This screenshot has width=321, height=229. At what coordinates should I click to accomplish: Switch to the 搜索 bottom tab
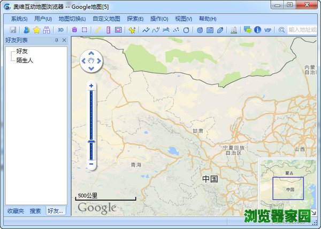[x=35, y=211]
